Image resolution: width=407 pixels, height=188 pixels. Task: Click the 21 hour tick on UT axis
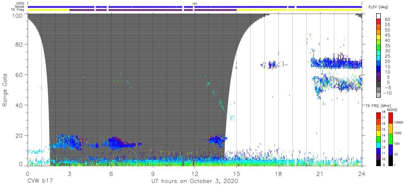coord(320,174)
